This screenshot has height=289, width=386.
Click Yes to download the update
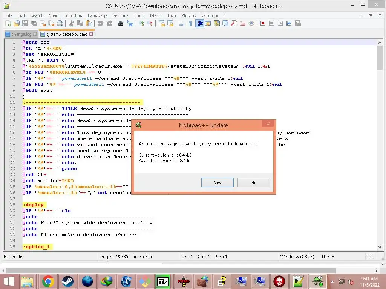218,183
